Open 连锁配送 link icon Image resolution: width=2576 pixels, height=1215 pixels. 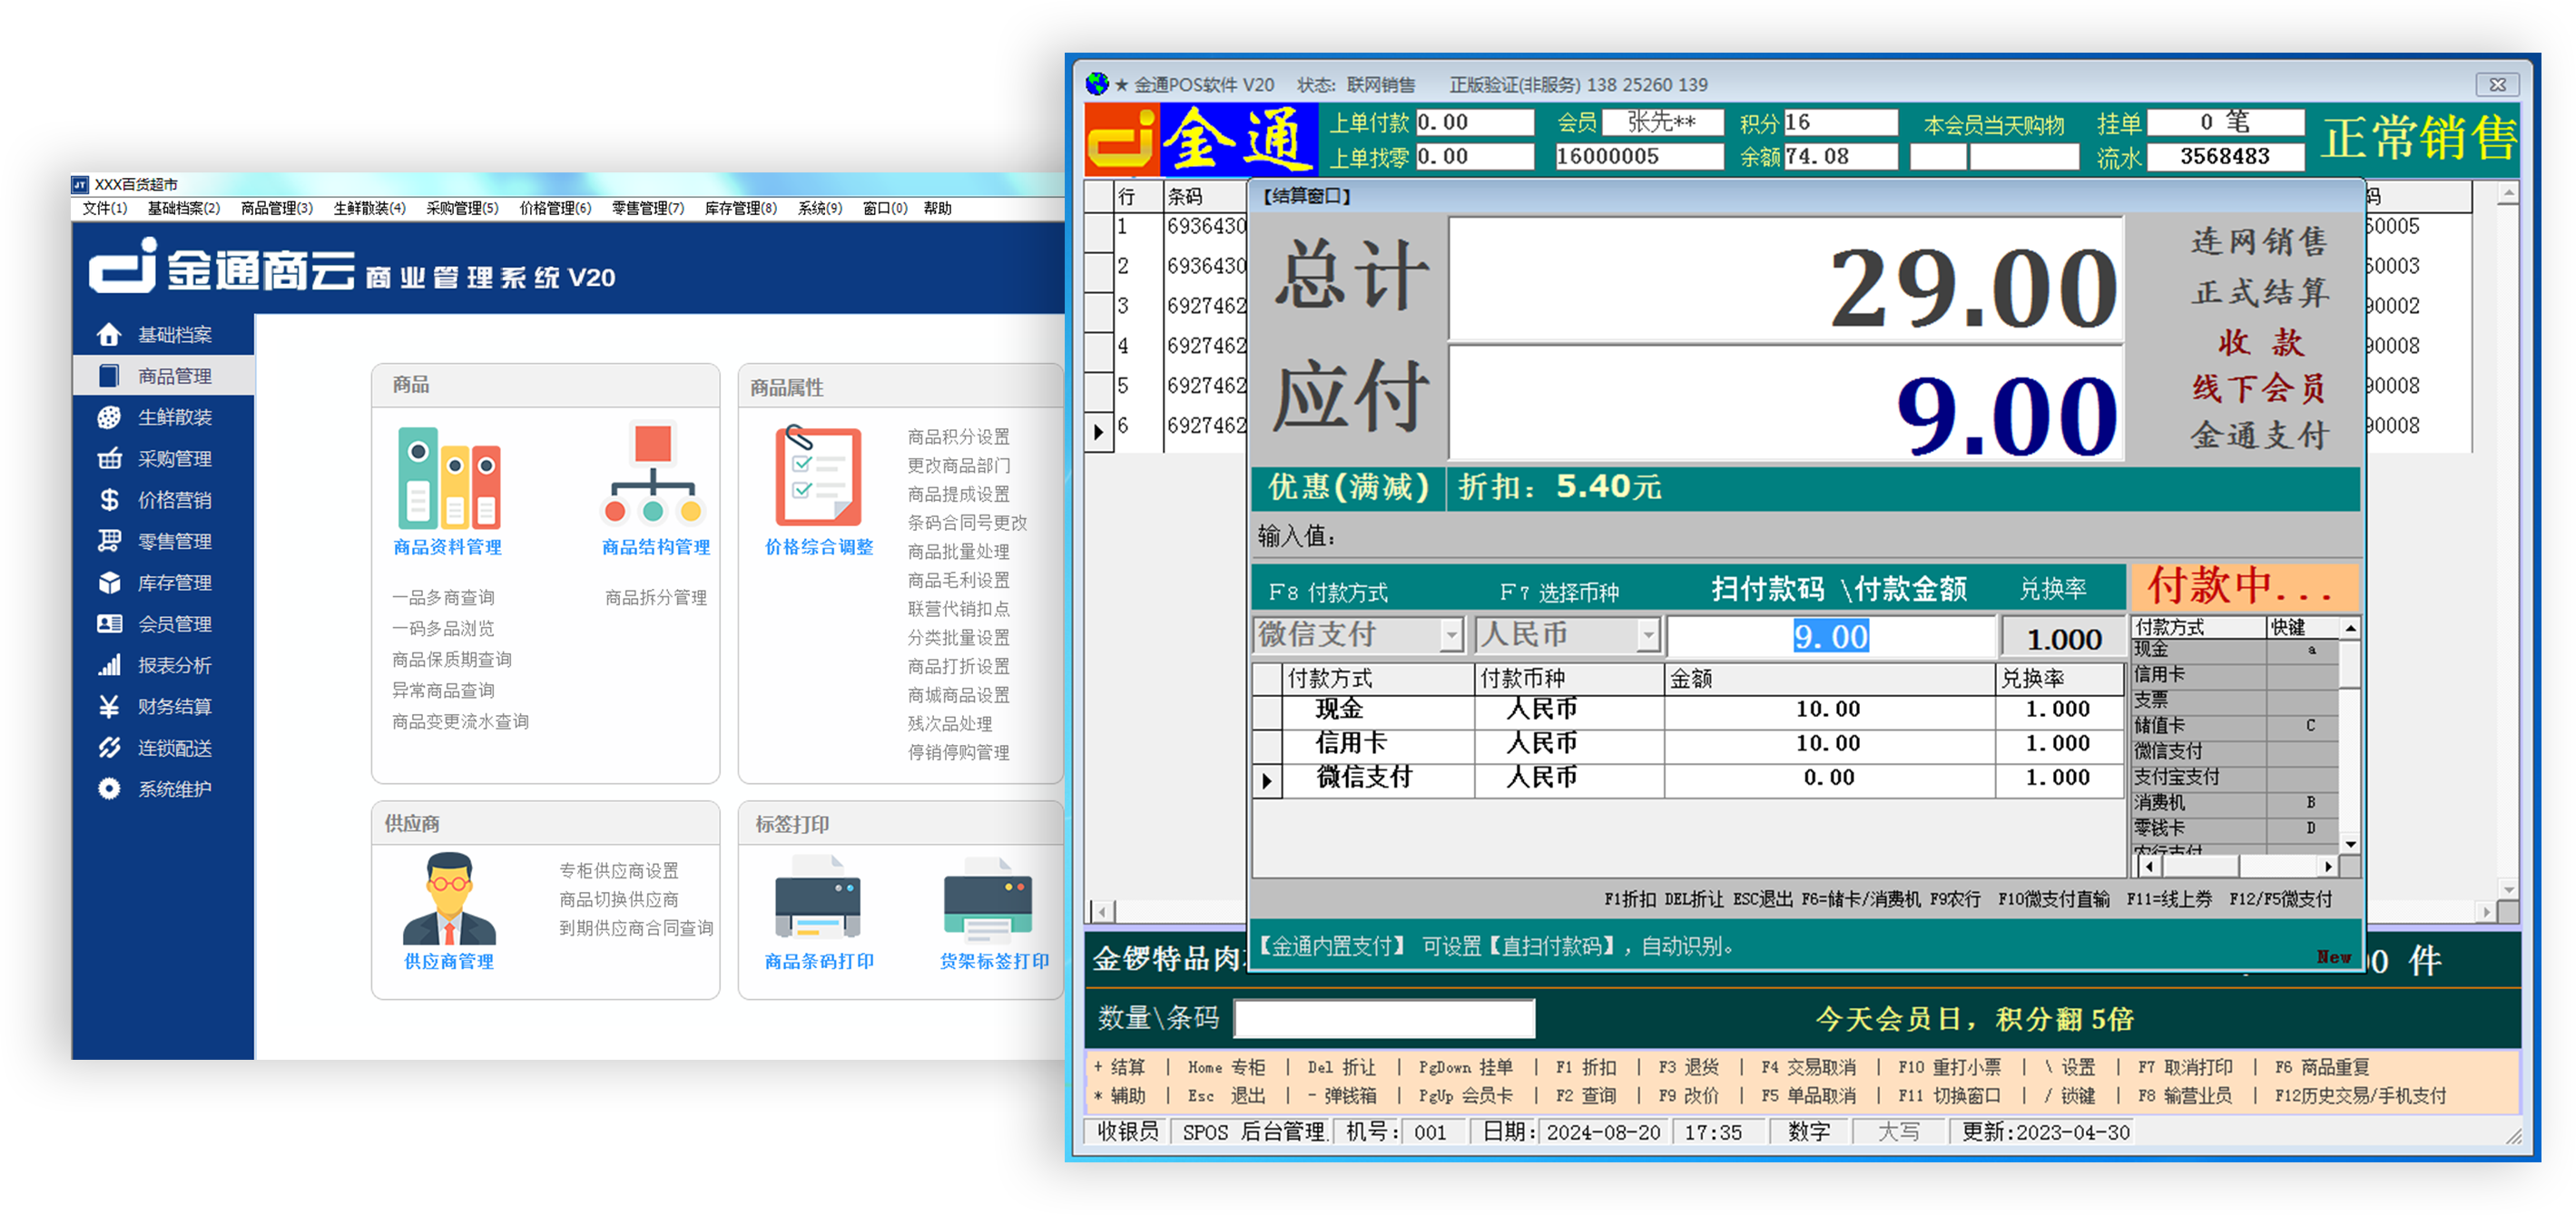tap(109, 748)
